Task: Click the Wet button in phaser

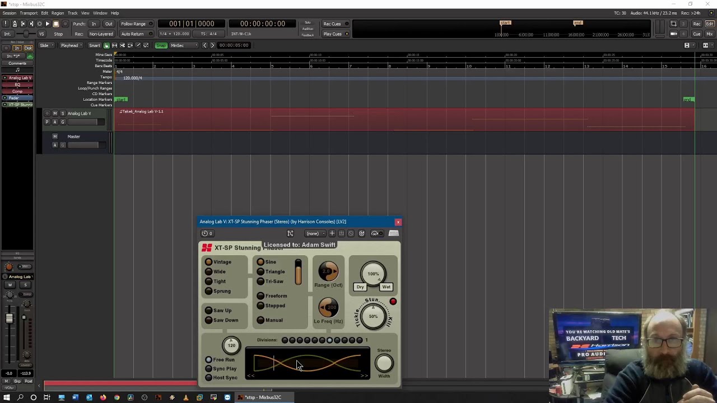Action: pyautogui.click(x=386, y=287)
